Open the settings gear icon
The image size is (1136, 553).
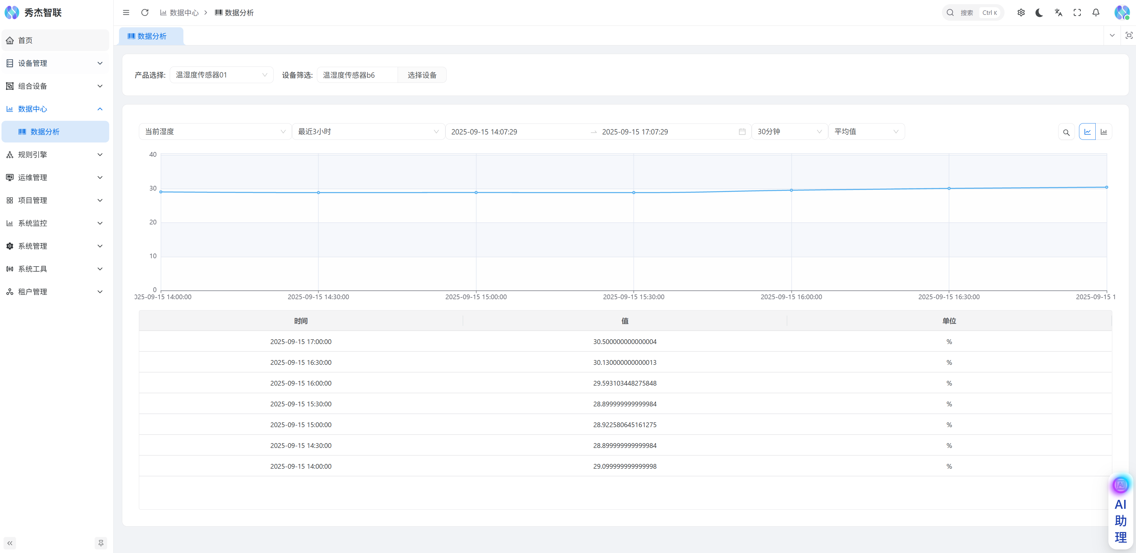point(1021,12)
